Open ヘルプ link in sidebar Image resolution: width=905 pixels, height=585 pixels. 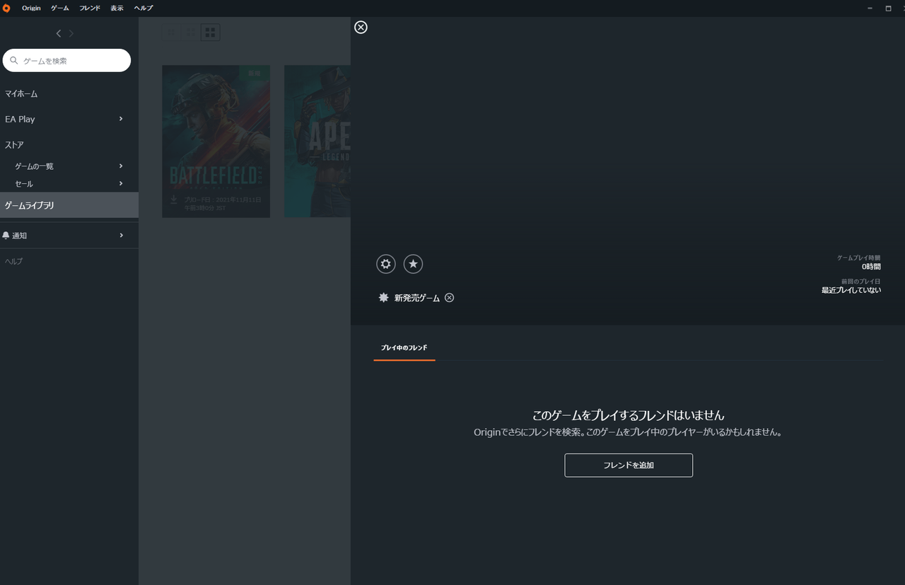[14, 261]
